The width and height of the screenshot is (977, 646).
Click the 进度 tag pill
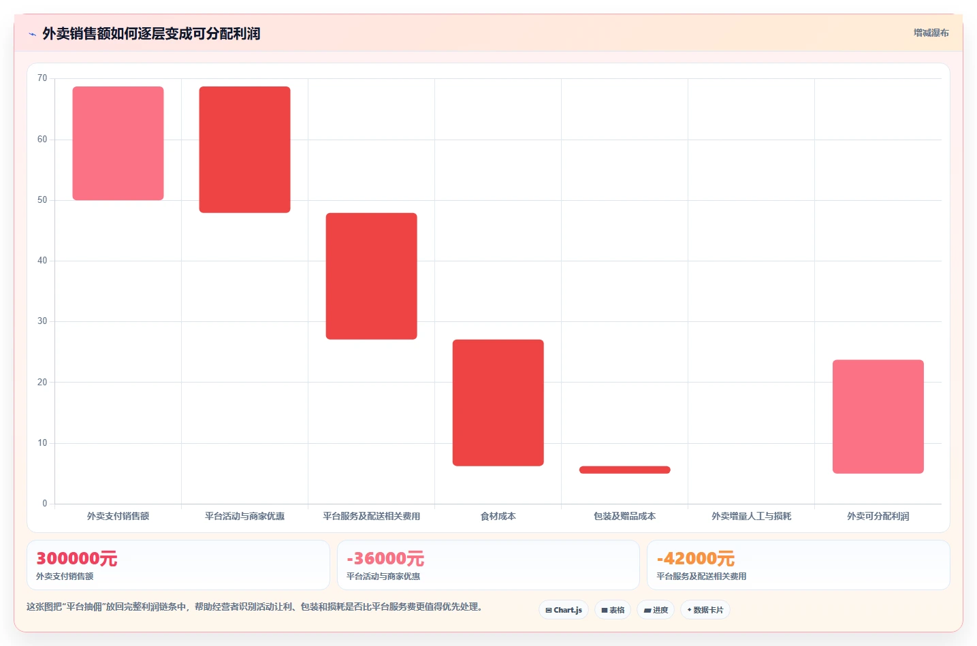pos(656,610)
